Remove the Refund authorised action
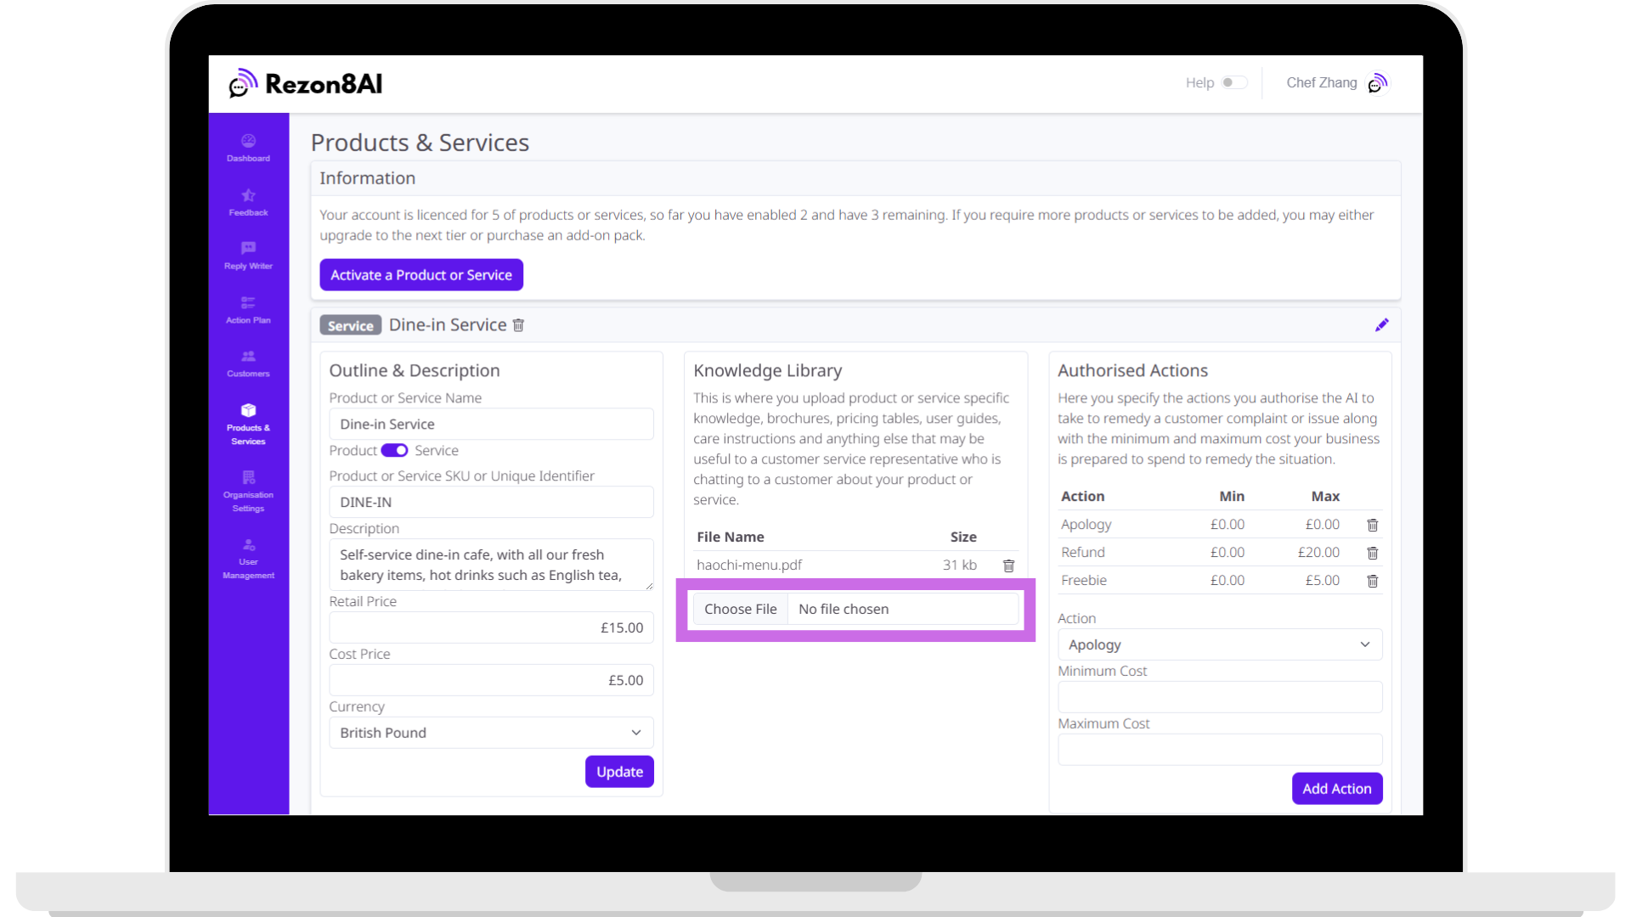Image resolution: width=1631 pixels, height=917 pixels. tap(1372, 553)
